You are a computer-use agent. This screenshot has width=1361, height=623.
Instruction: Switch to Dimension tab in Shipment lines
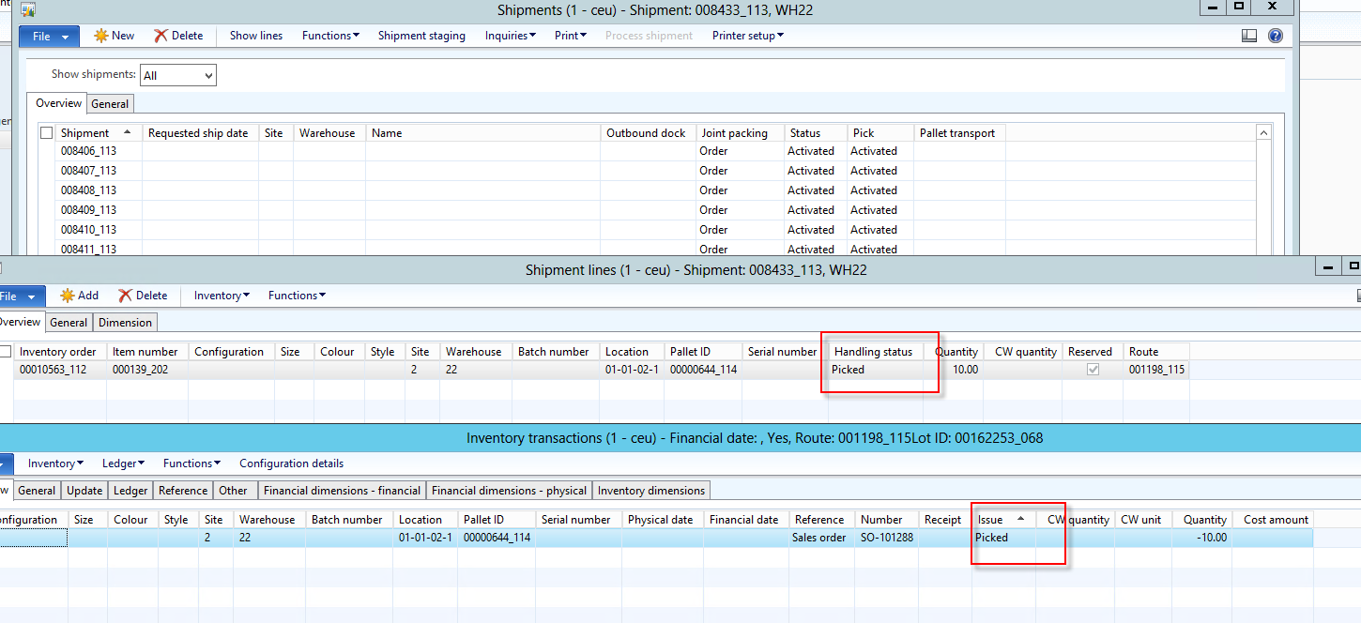[125, 323]
